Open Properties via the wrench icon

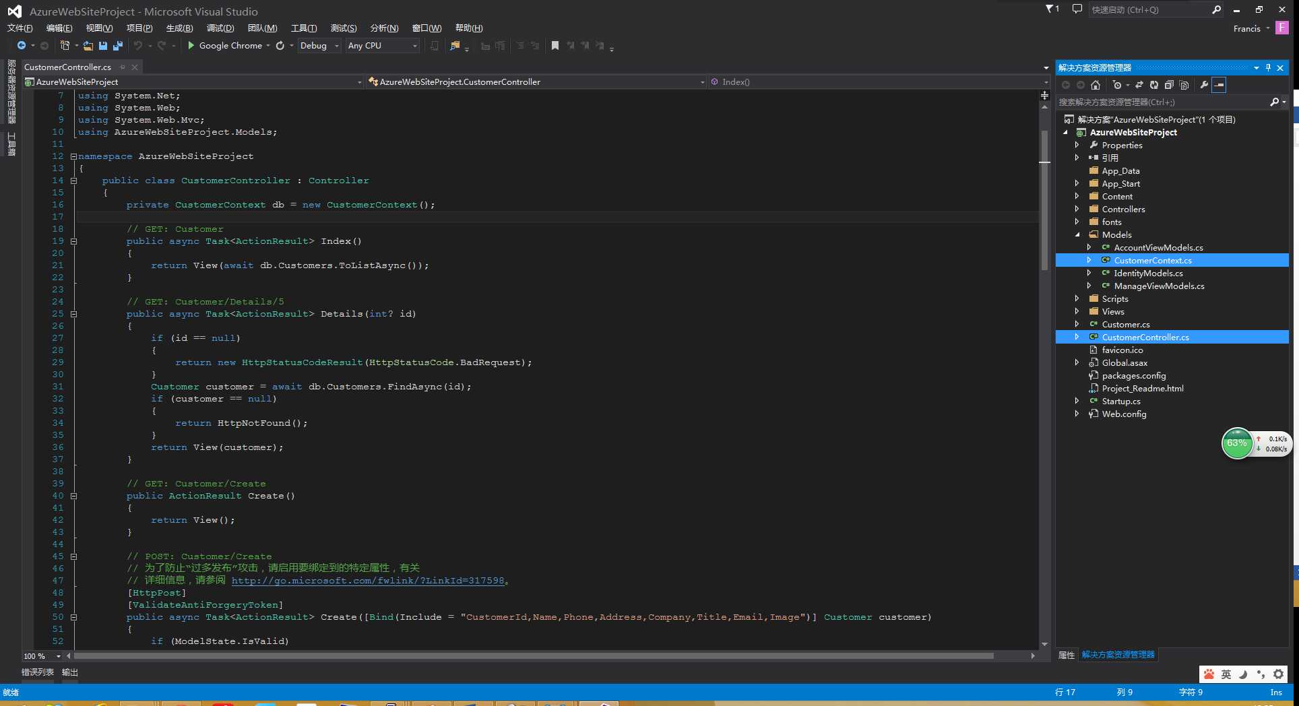[1204, 85]
